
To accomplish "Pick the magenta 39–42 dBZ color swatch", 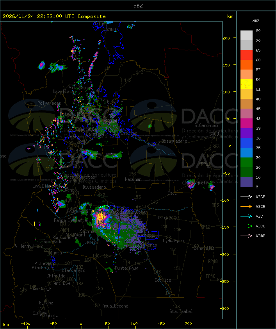I will [246, 123].
